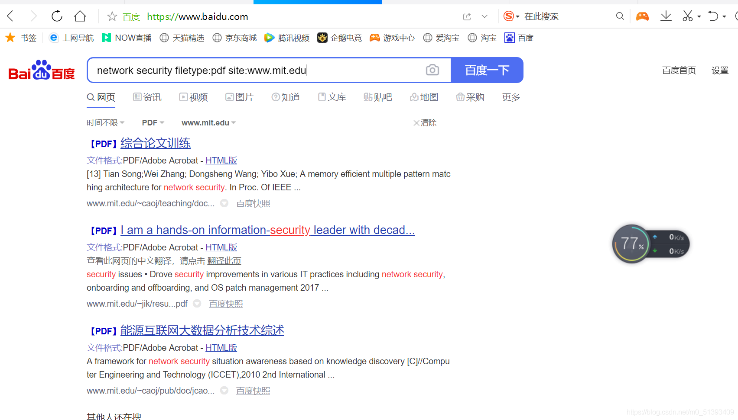Clear search filters with 清除
The width and height of the screenshot is (738, 420).
coord(425,123)
